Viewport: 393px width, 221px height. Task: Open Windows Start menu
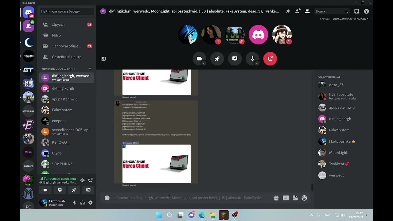point(159,215)
